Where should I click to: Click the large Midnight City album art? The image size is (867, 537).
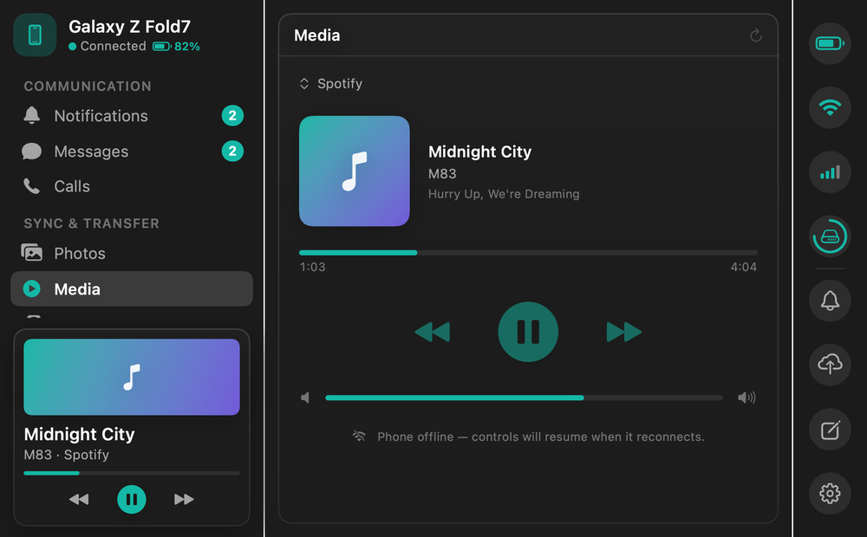point(355,171)
